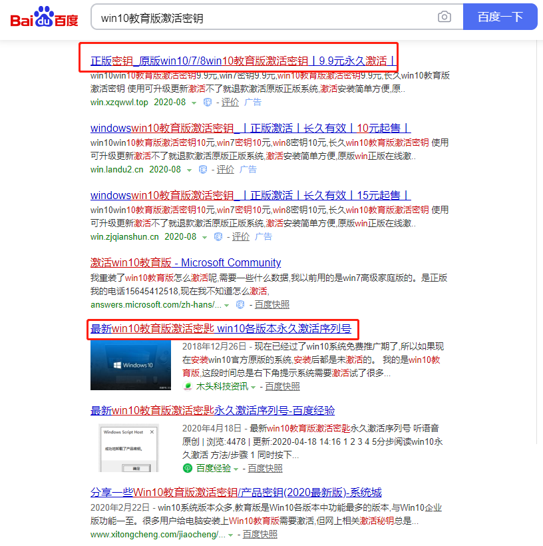Click shield badge beside win.zjqianshun.cn
Viewport: 543px width, 546px height.
(x=218, y=236)
